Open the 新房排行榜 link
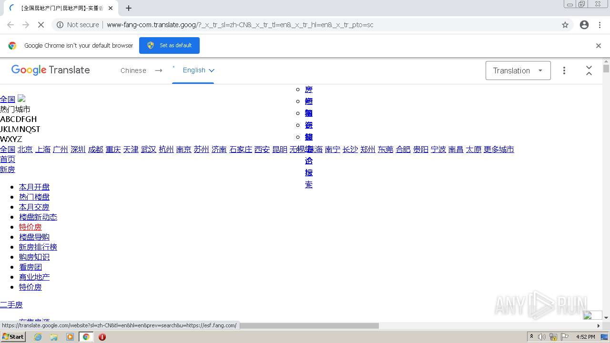 (38, 247)
